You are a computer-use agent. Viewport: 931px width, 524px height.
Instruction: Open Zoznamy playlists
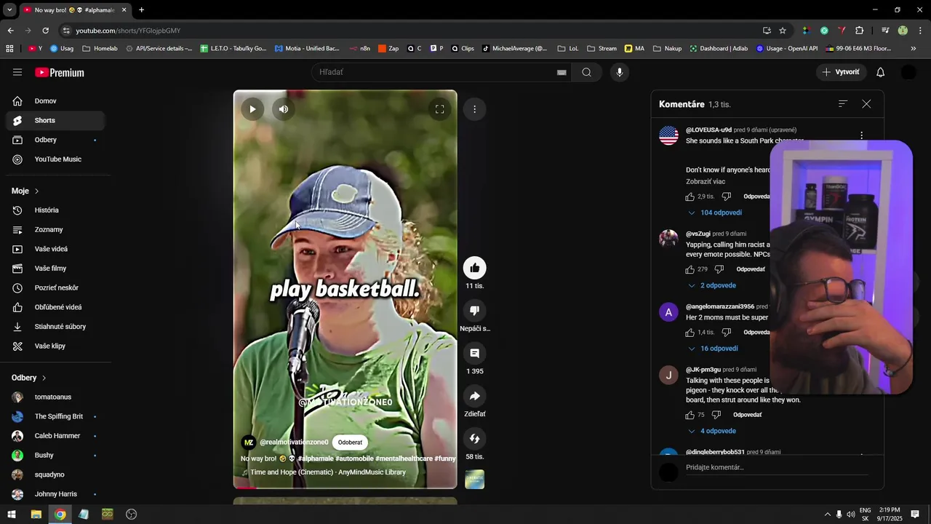(55, 230)
